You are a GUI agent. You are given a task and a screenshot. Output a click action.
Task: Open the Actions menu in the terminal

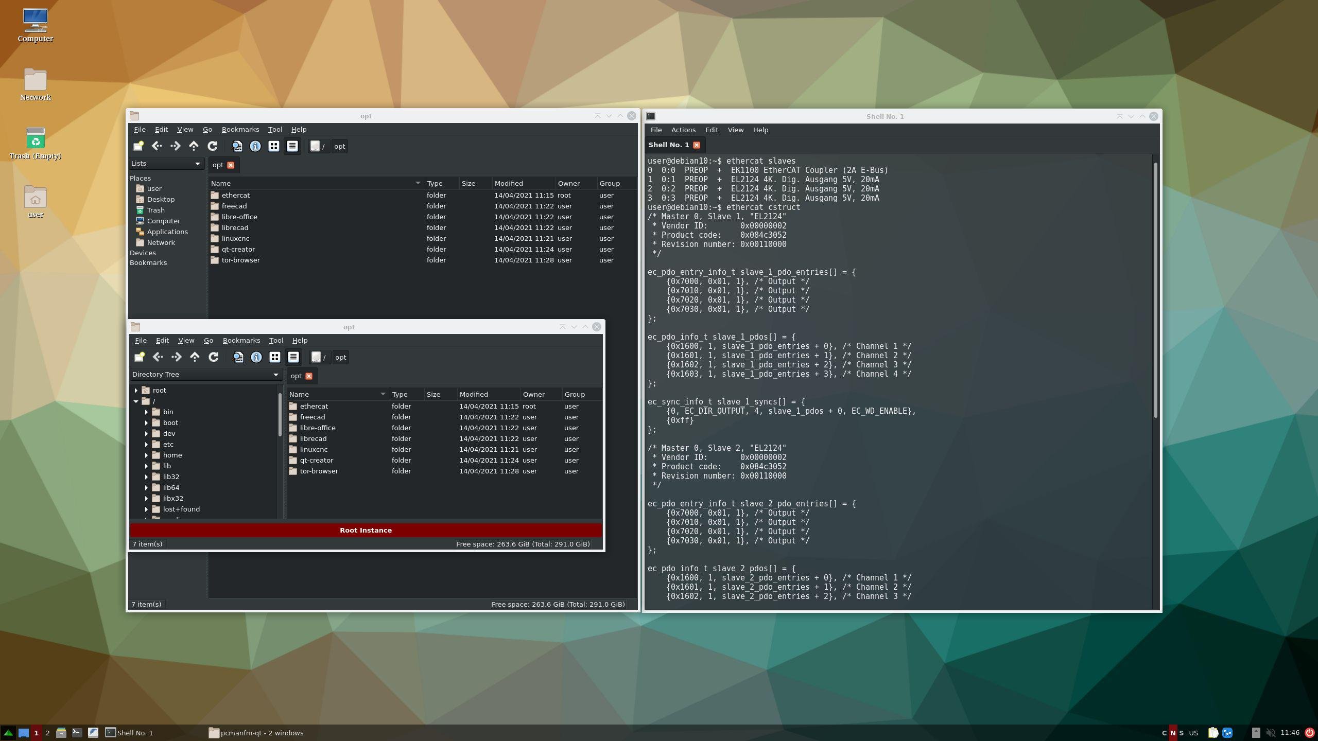[x=683, y=130]
